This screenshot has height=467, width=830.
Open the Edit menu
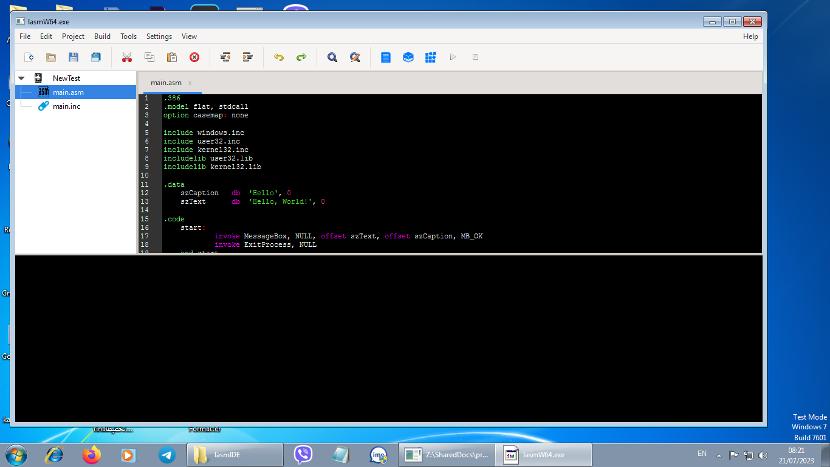(x=46, y=36)
